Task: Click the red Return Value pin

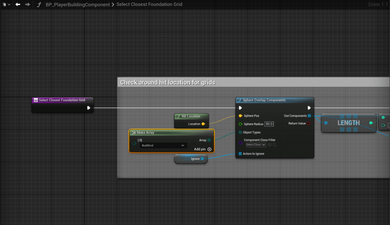Action: [309, 123]
